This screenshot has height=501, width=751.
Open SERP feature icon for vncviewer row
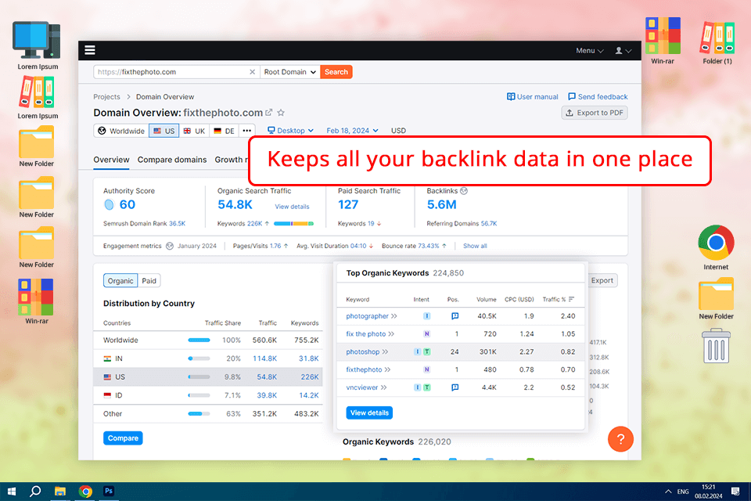coord(455,387)
